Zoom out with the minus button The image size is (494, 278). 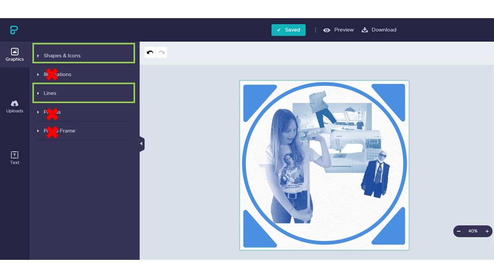459,231
